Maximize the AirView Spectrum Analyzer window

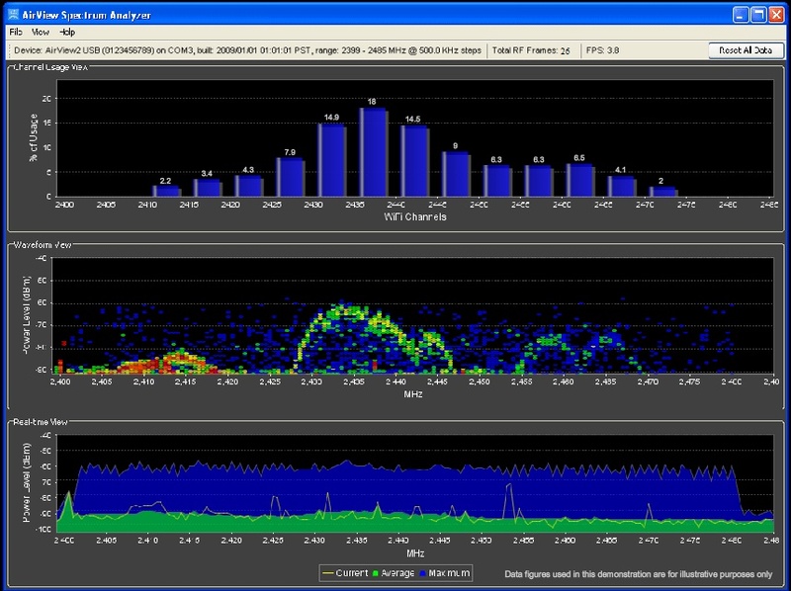coord(758,15)
